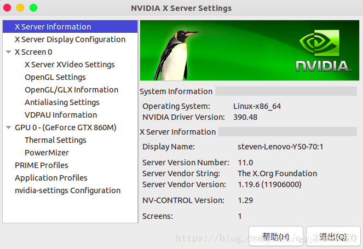Click vendor version 1.19.6 (11906000)
The image size is (363, 249).
270,184
